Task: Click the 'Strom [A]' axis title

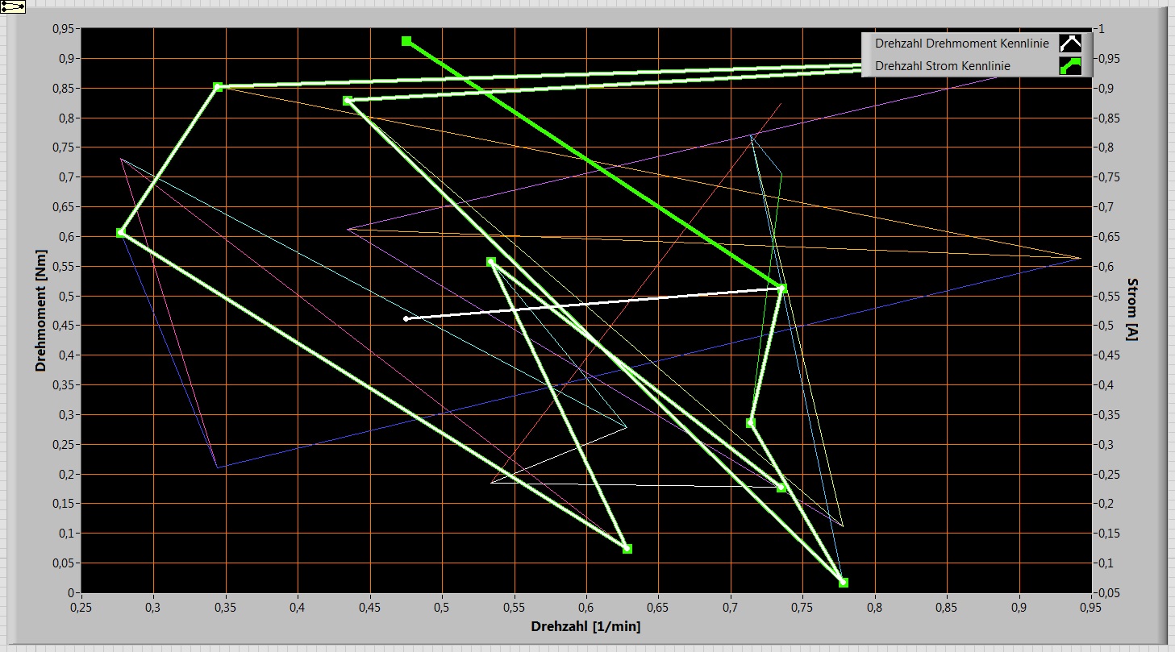Action: pos(1132,310)
